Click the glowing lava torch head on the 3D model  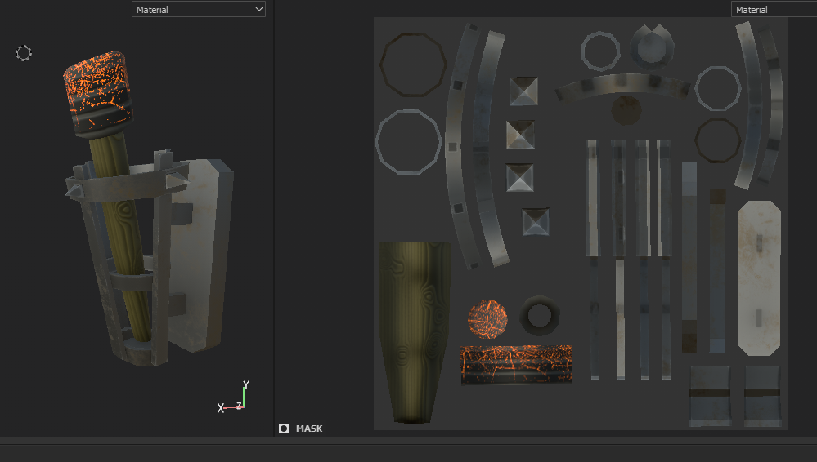tap(98, 91)
